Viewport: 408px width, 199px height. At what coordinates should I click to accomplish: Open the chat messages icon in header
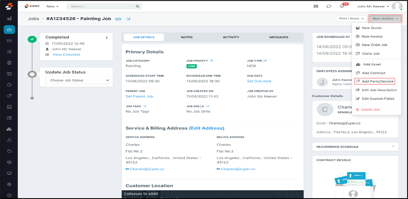(x=329, y=7)
